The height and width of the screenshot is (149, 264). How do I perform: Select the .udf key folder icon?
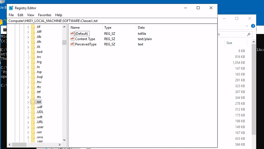[x=33, y=107]
